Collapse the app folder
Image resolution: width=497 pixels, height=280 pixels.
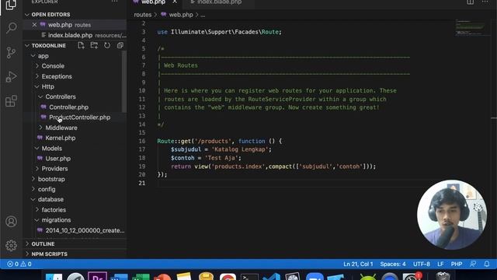pyautogui.click(x=33, y=56)
